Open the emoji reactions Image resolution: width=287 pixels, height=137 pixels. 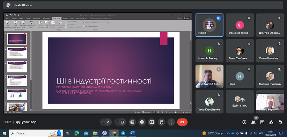pos(142,122)
